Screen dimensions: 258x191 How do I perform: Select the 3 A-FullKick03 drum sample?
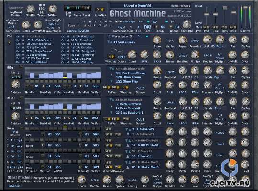tap(143, 129)
